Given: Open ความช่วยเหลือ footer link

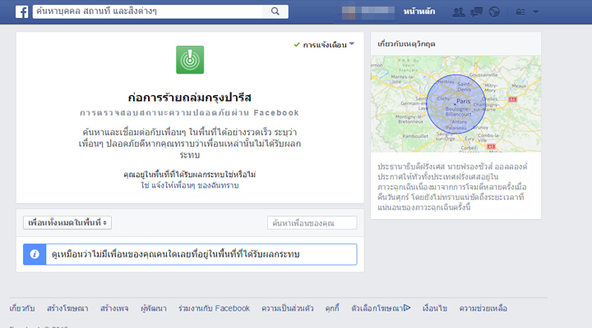Looking at the screenshot, I should (x=483, y=308).
